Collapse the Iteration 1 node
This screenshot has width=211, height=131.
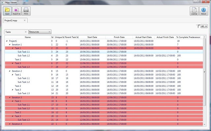(10, 45)
